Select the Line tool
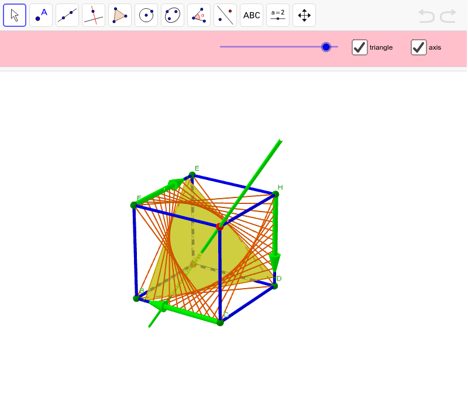 click(x=67, y=15)
